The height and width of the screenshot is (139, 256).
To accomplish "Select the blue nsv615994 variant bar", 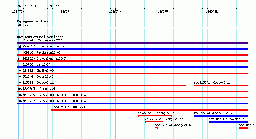I will click(228, 122).
